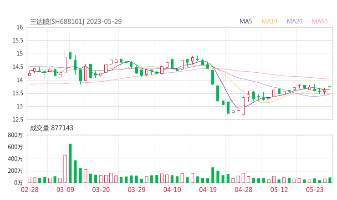Click the 16 price axis label

point(20,27)
